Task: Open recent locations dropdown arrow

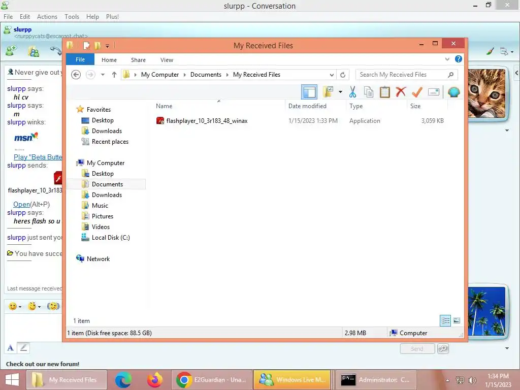Action: pos(103,75)
